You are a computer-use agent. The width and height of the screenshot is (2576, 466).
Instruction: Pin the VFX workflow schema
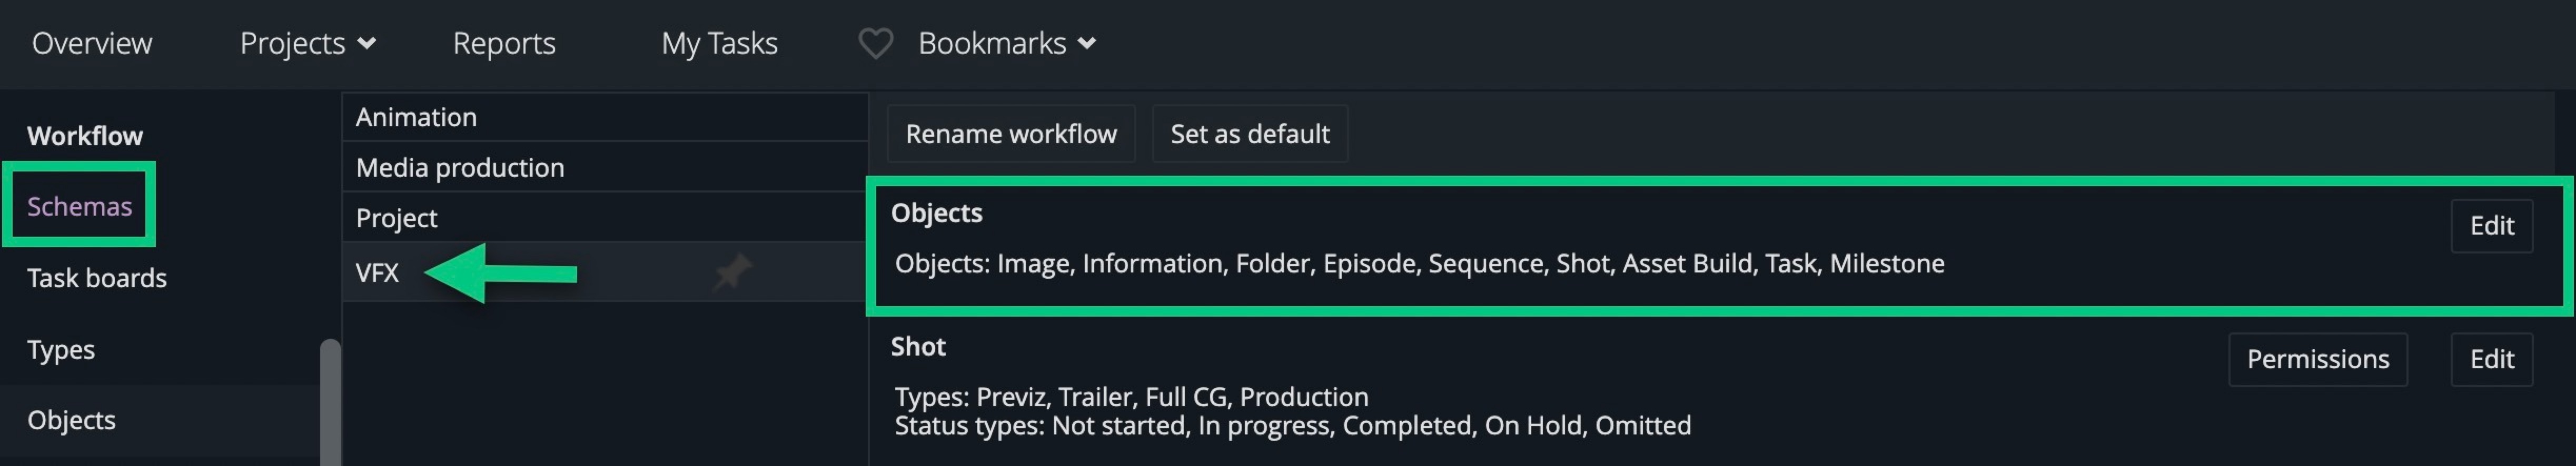tap(733, 271)
